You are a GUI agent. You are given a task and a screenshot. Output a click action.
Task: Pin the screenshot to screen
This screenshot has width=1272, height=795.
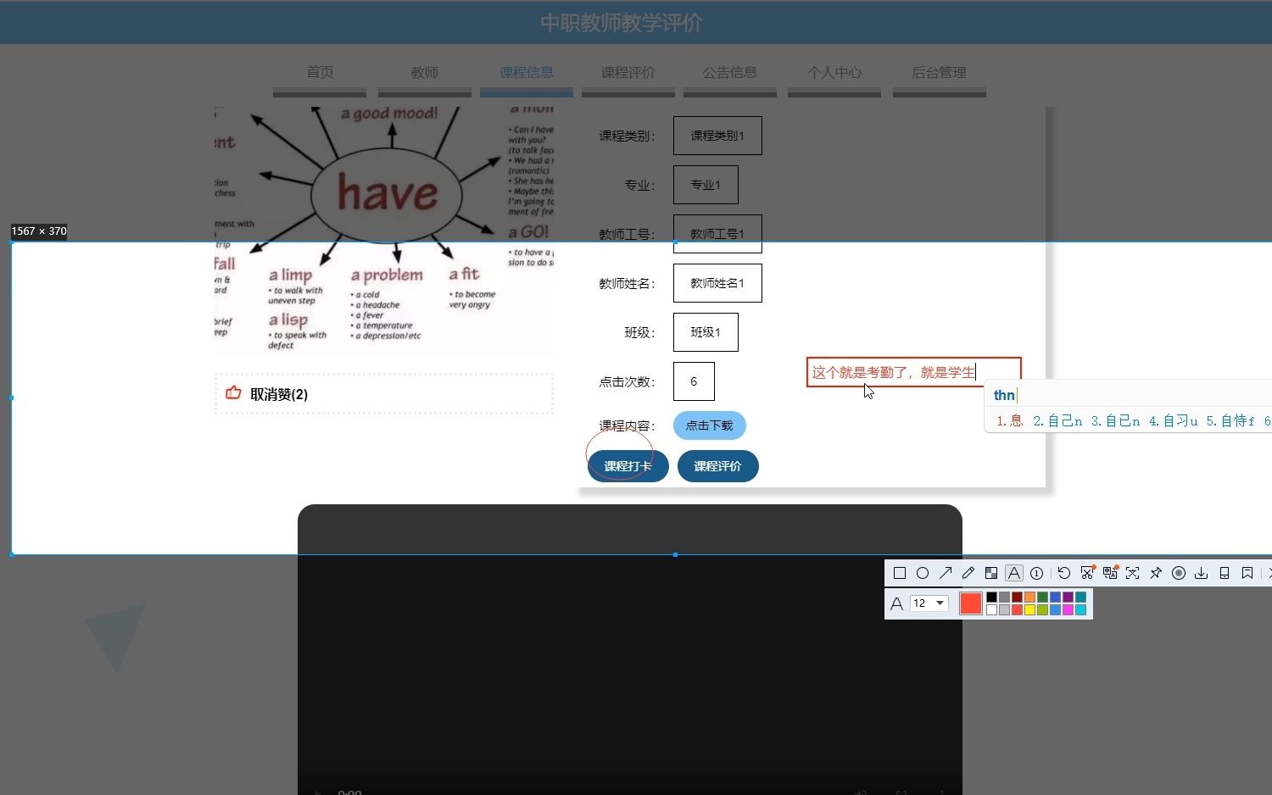pyautogui.click(x=1155, y=573)
